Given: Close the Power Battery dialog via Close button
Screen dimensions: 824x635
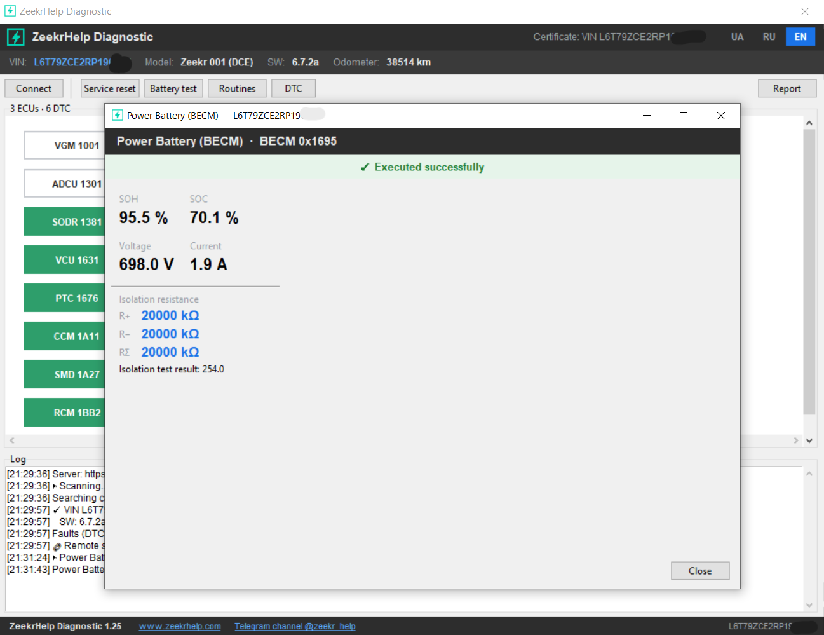Looking at the screenshot, I should (700, 571).
